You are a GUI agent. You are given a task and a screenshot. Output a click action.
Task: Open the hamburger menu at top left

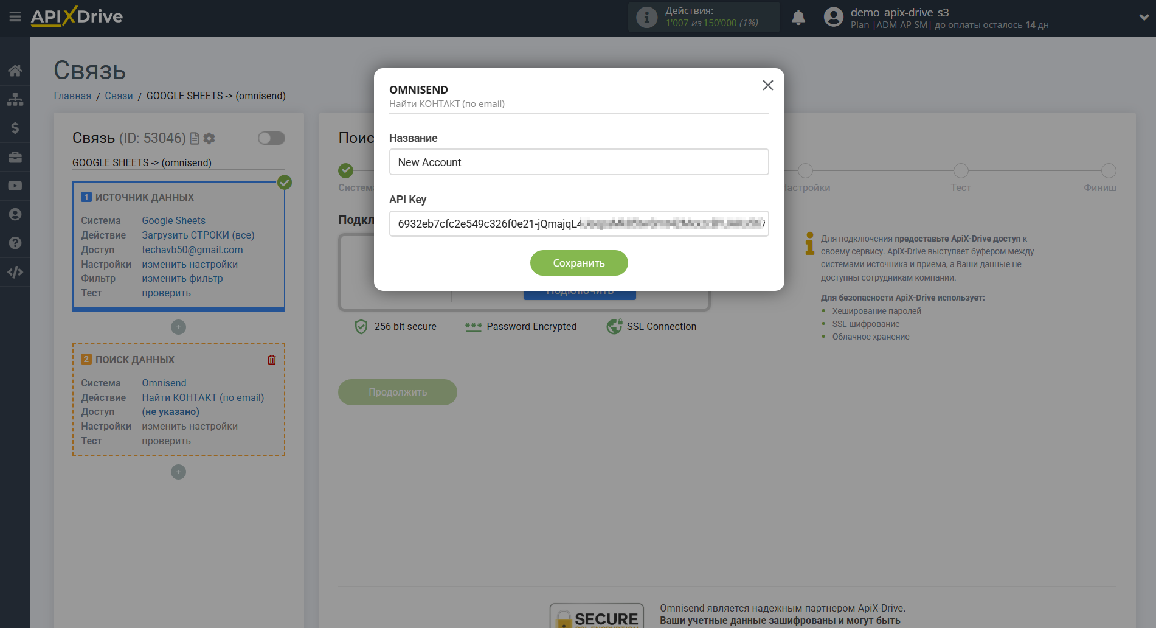tap(15, 17)
